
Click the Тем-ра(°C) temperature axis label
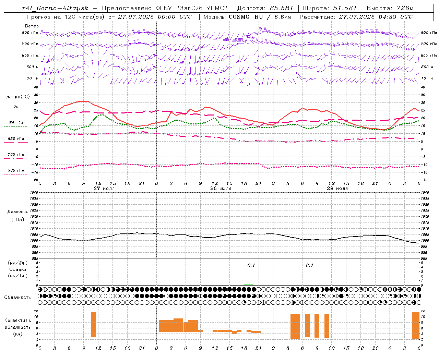coord(16,97)
